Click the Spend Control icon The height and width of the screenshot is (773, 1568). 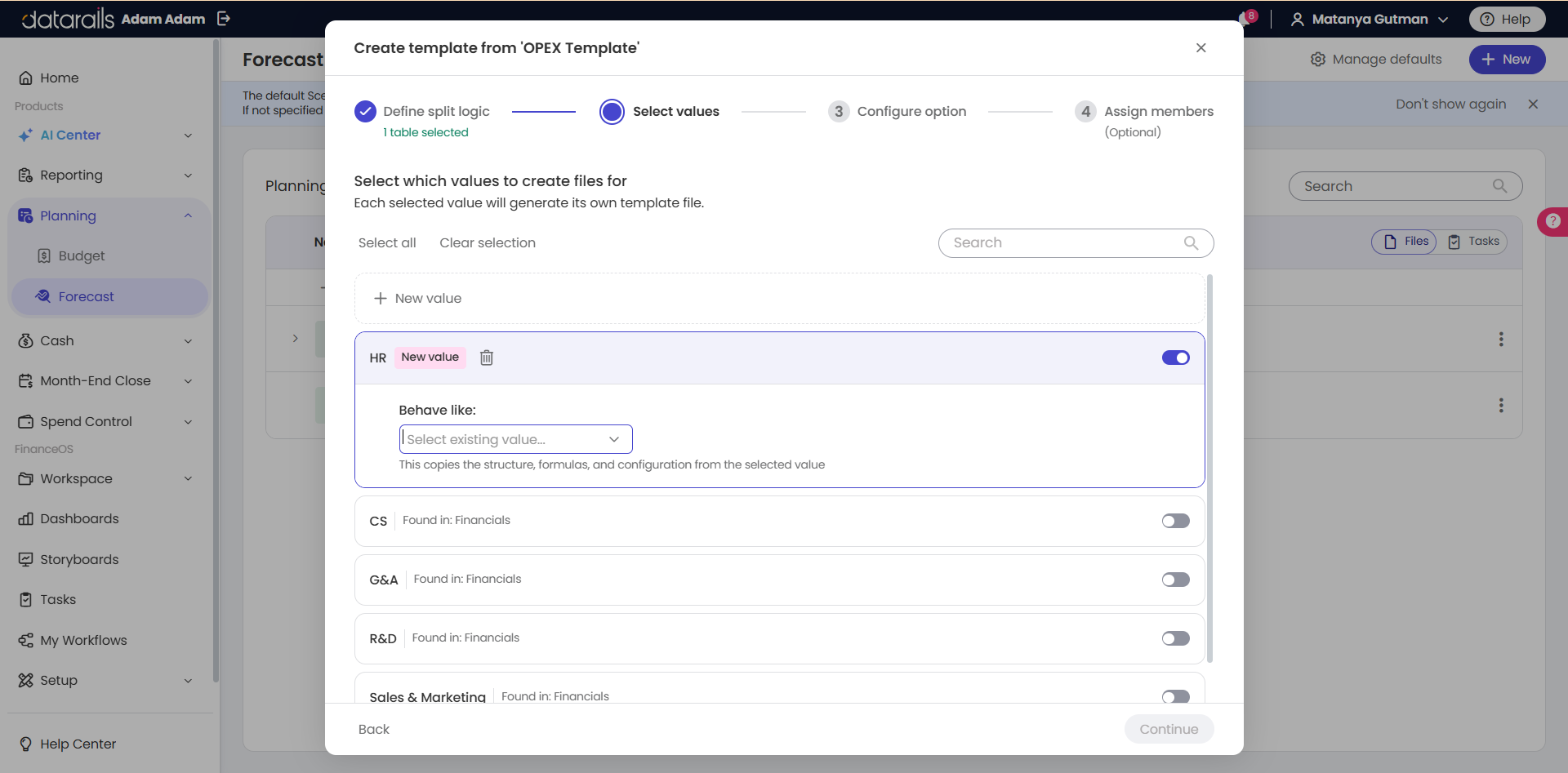tap(26, 422)
